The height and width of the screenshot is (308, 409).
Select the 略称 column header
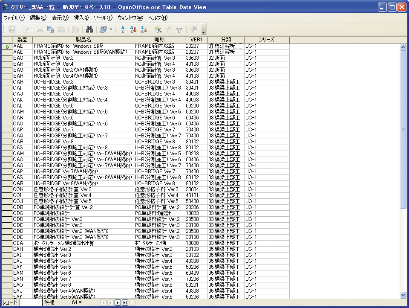(x=159, y=40)
